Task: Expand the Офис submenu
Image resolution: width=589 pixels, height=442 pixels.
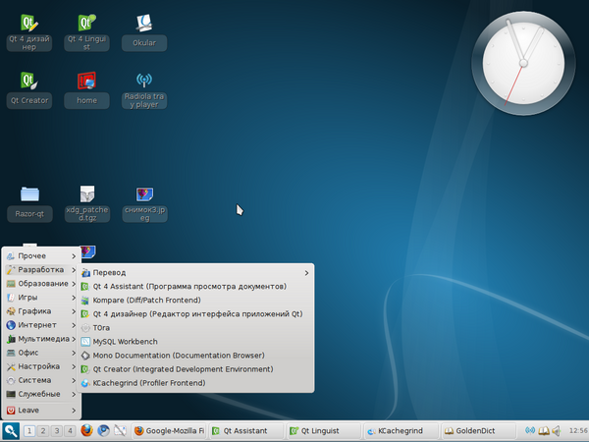Action: [x=41, y=353]
